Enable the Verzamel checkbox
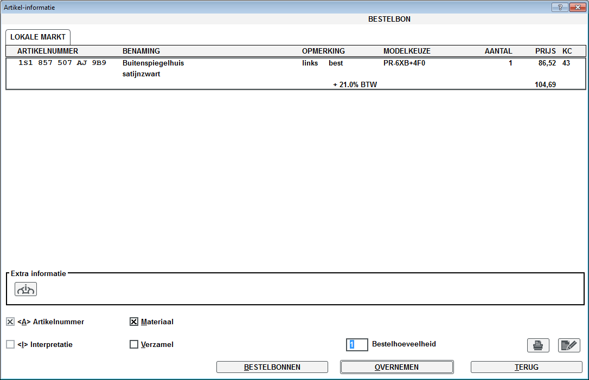The image size is (589, 380). [x=134, y=344]
